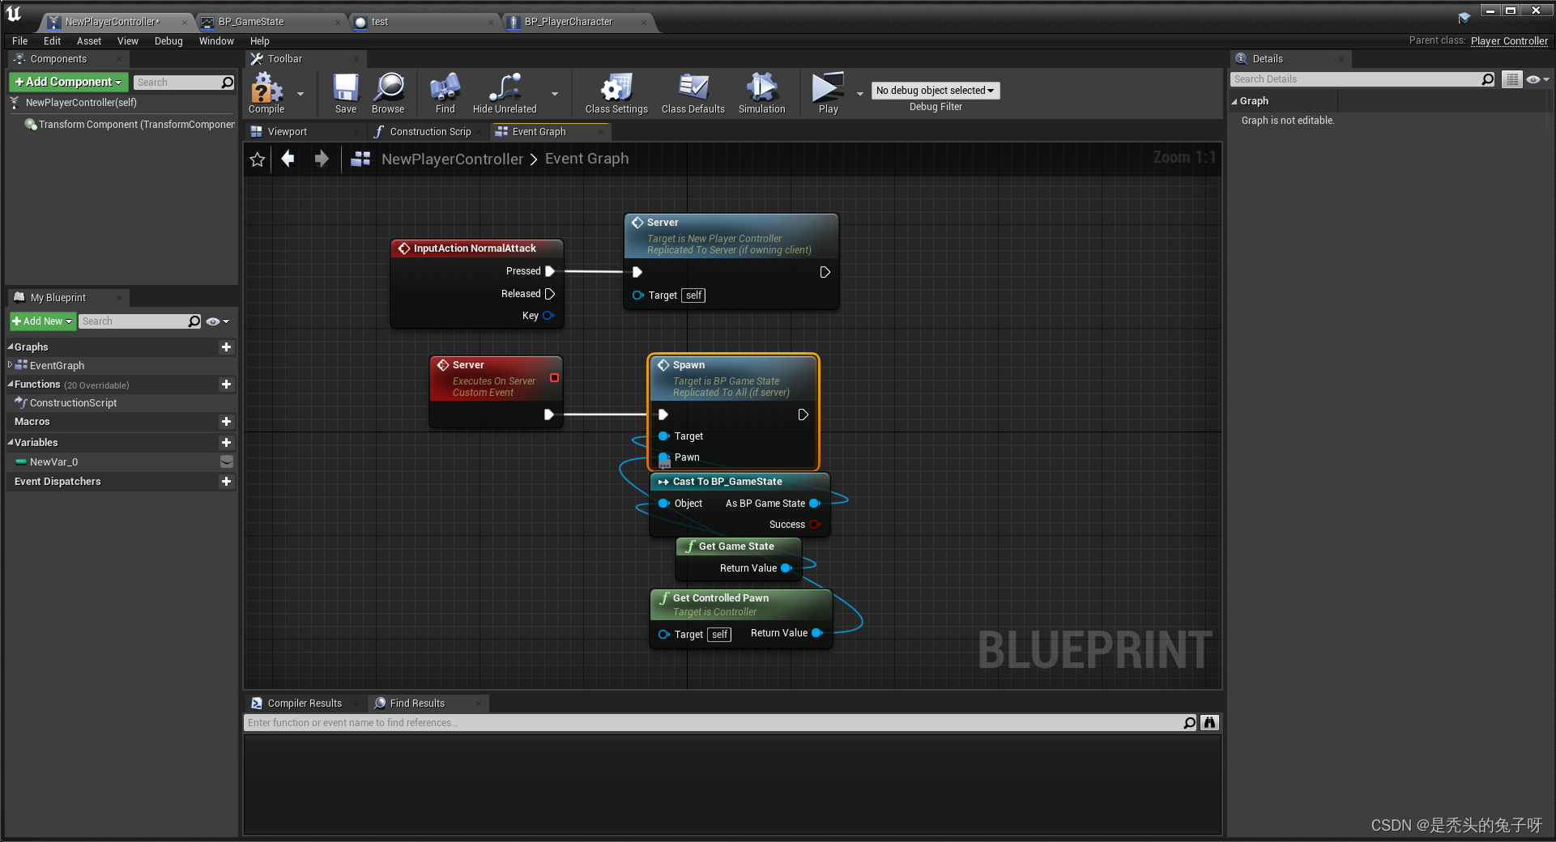This screenshot has height=842, width=1556.
Task: Toggle Details panel view options eye
Action: pos(1535,79)
